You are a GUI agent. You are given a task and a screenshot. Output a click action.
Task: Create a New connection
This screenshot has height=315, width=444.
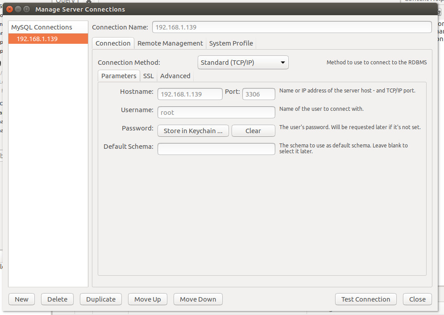point(21,299)
